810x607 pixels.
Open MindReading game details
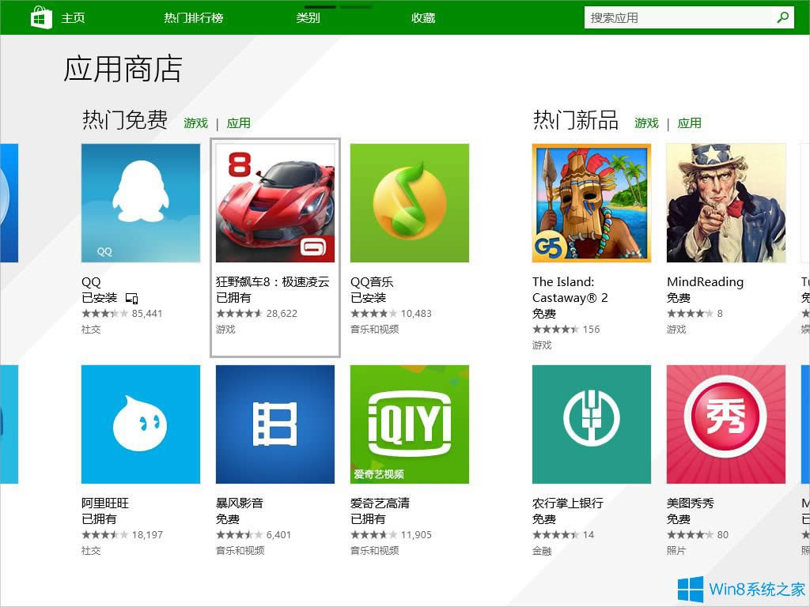pyautogui.click(x=725, y=202)
